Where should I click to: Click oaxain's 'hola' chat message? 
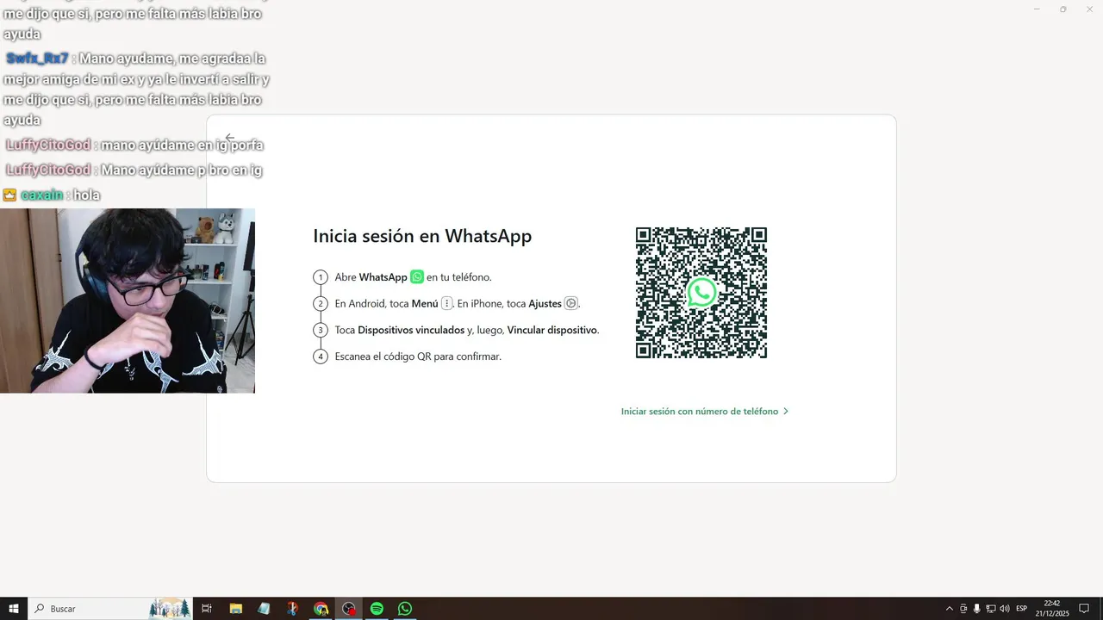click(x=87, y=195)
